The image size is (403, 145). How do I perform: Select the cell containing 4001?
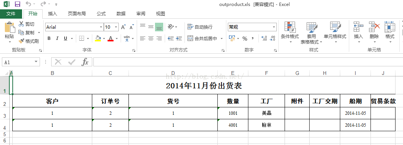(x=233, y=125)
